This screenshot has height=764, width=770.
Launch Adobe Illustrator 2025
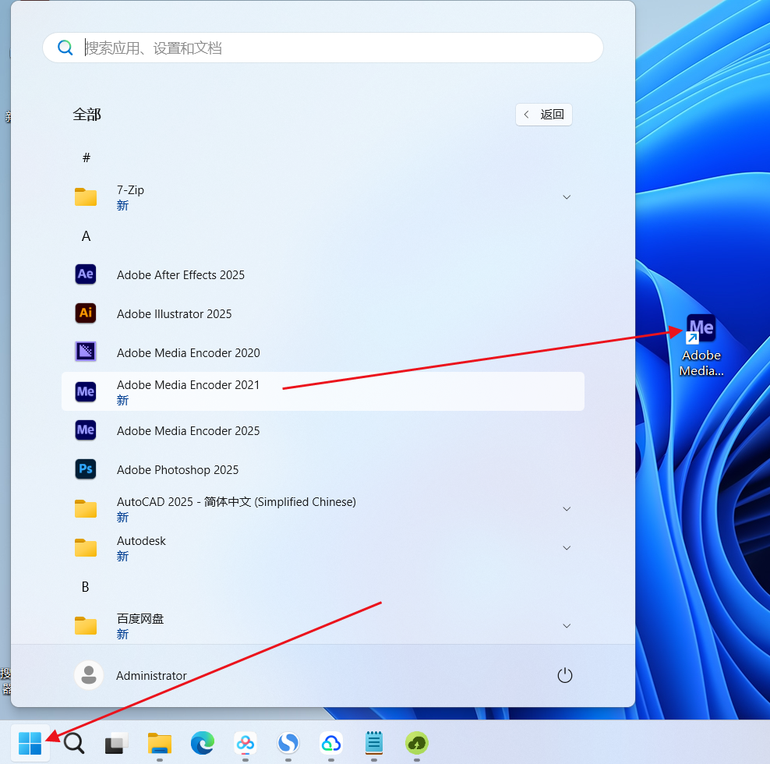click(323, 313)
